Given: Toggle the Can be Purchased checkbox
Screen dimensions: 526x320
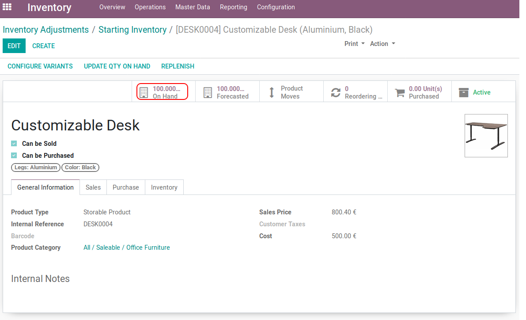Looking at the screenshot, I should coord(14,156).
